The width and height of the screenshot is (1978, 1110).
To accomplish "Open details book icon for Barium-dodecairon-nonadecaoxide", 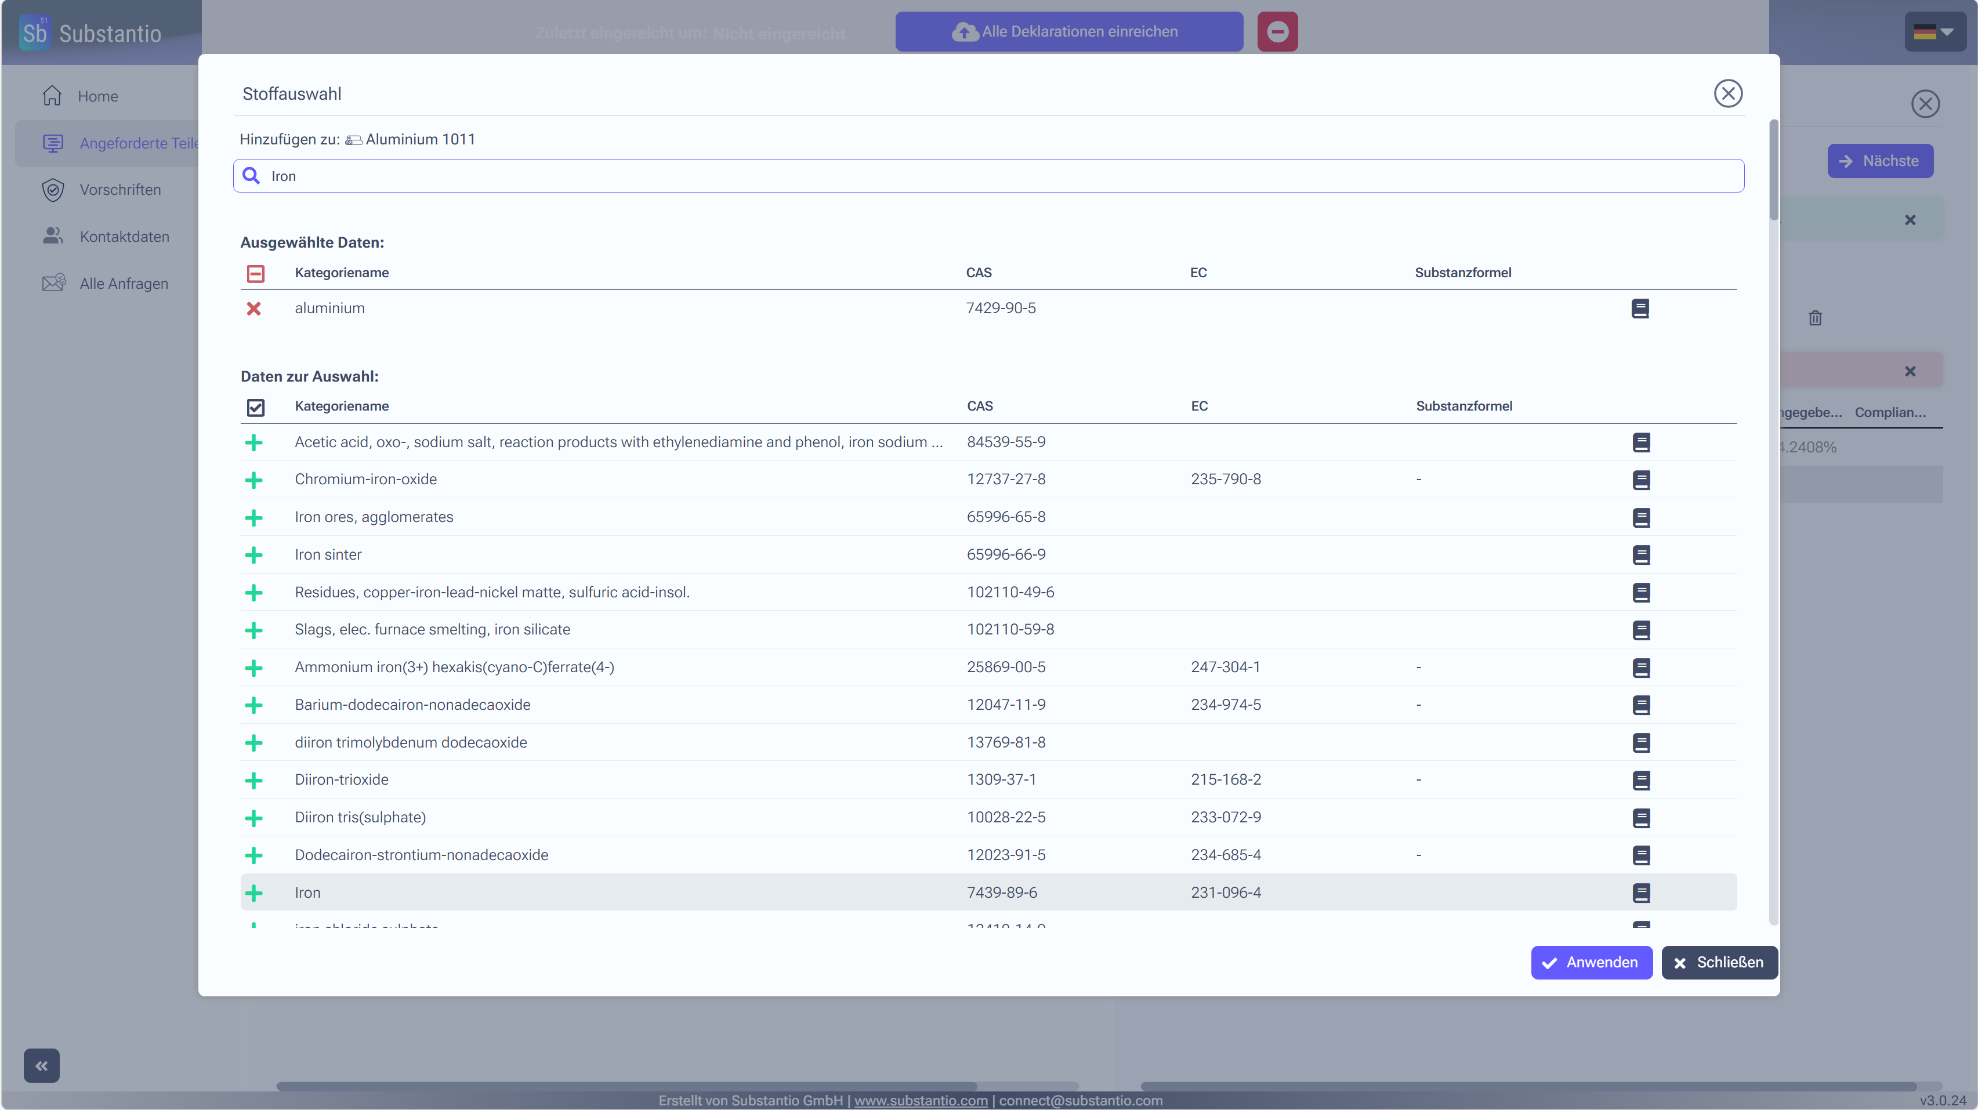I will 1641,705.
